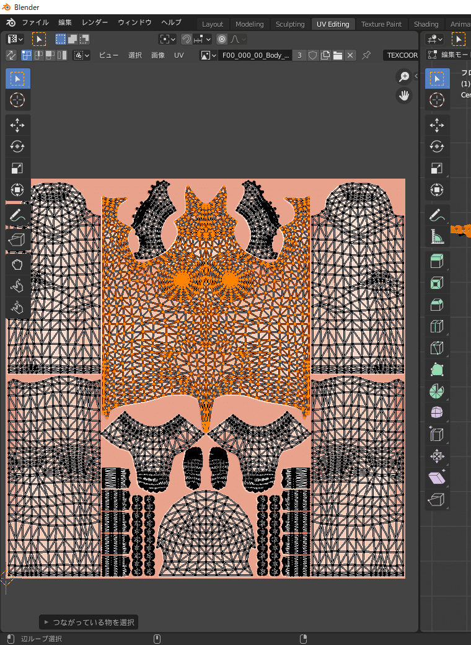
Task: Pick the Scale tool in UV editor toolbar
Action: click(18, 168)
